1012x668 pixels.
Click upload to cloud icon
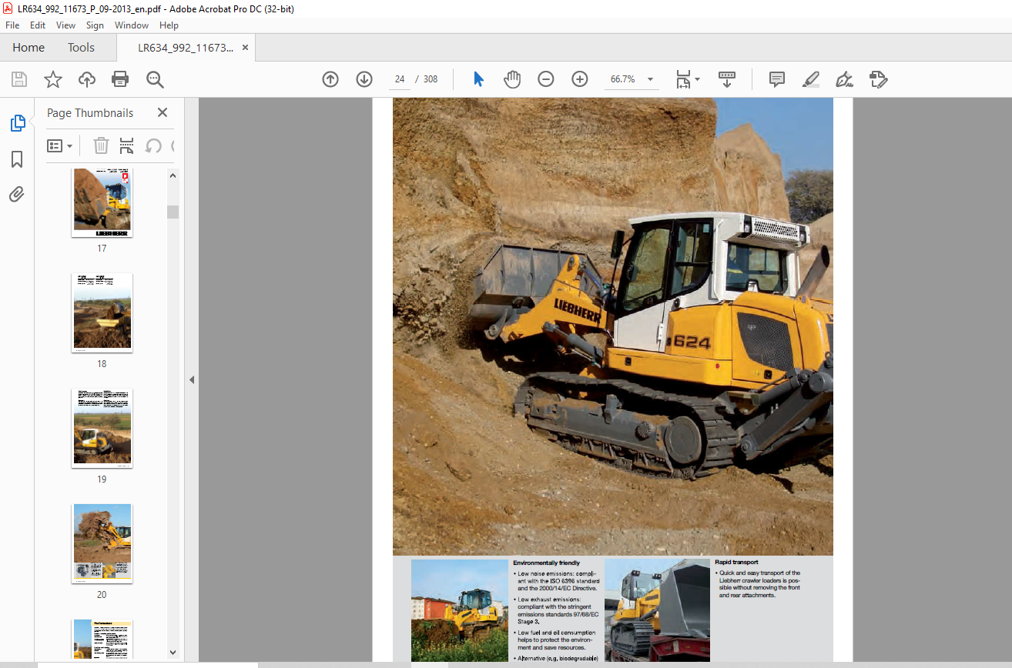click(87, 79)
